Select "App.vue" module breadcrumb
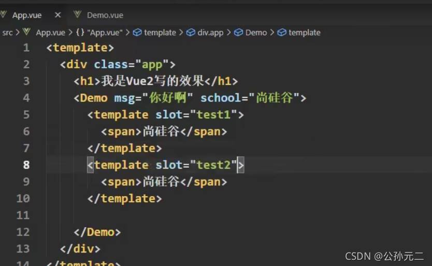 click(x=105, y=33)
